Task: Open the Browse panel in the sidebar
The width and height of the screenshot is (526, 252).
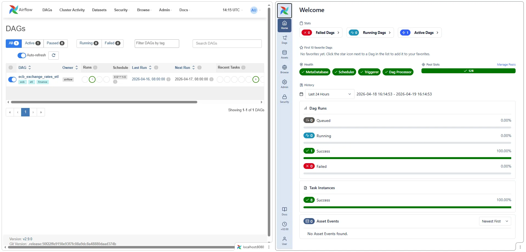Action: pyautogui.click(x=284, y=69)
